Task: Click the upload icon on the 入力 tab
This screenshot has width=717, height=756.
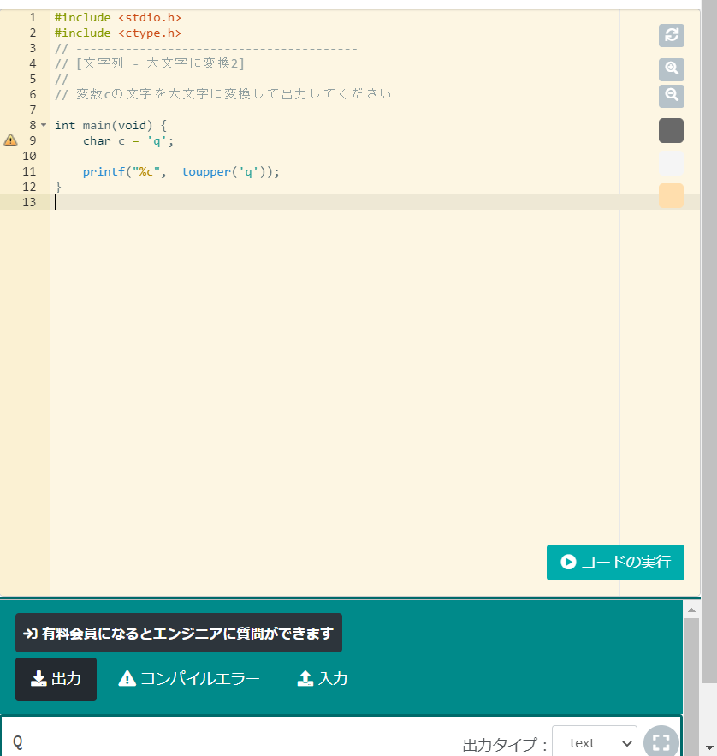Action: point(305,678)
